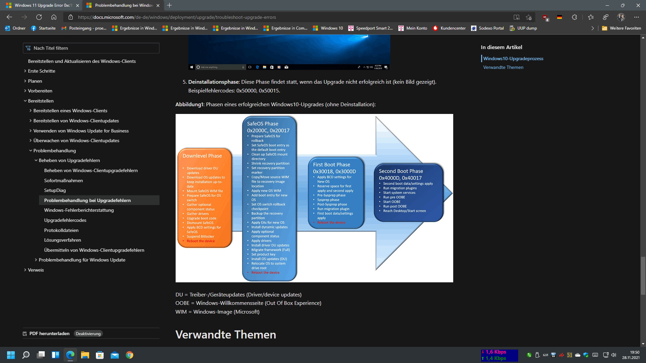Reload the page with the refresh icon
646x363 pixels.
(39, 17)
